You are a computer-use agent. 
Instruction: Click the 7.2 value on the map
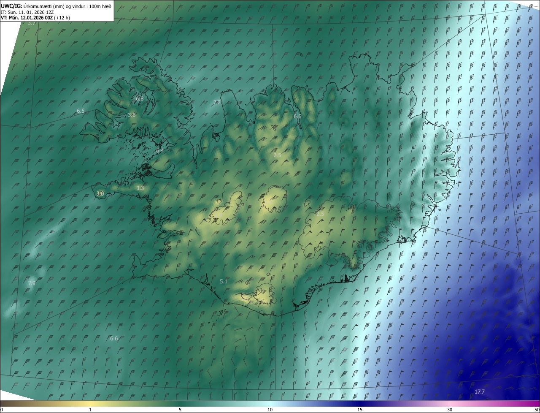point(217,102)
